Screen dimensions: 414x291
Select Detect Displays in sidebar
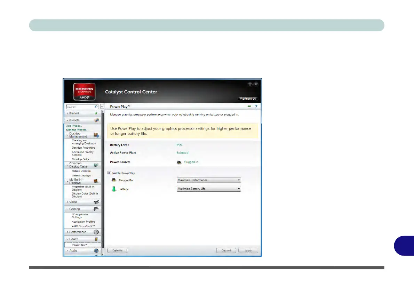click(x=81, y=175)
